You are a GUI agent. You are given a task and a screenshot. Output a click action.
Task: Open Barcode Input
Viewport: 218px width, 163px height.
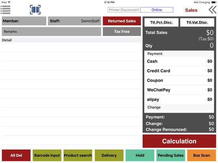47,156
